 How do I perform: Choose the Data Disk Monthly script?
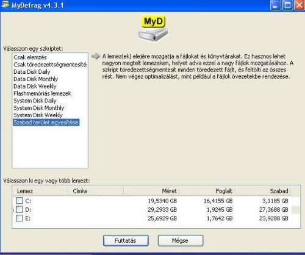point(36,79)
